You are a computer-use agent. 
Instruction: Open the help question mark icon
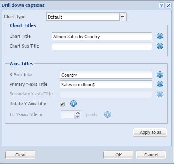pos(162,6)
